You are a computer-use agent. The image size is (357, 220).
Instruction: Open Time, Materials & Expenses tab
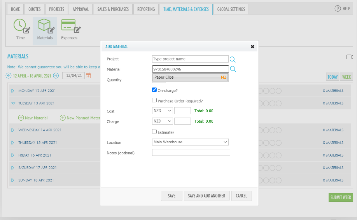[186, 9]
